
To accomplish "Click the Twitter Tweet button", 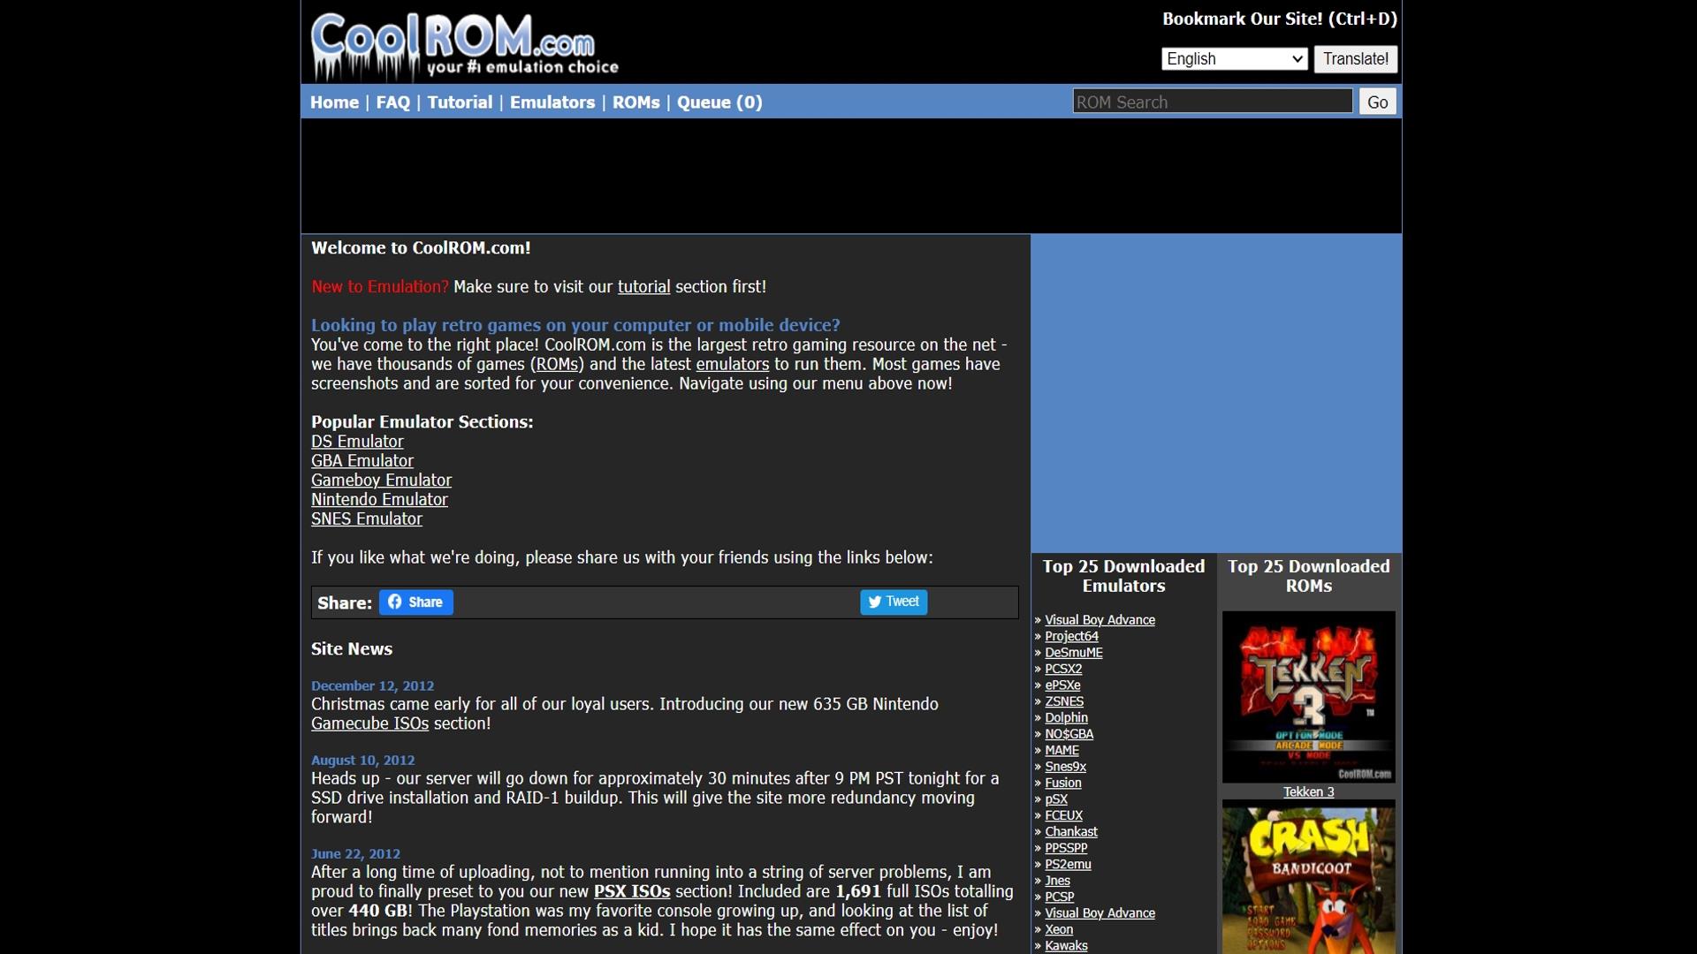I will (894, 602).
